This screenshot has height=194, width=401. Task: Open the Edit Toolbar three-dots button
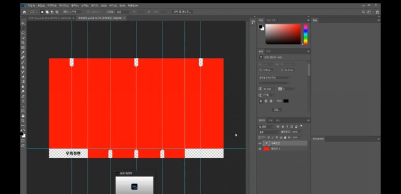point(23,125)
